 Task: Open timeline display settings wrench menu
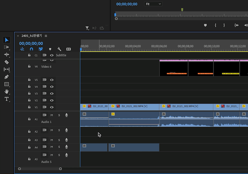coord(59,49)
